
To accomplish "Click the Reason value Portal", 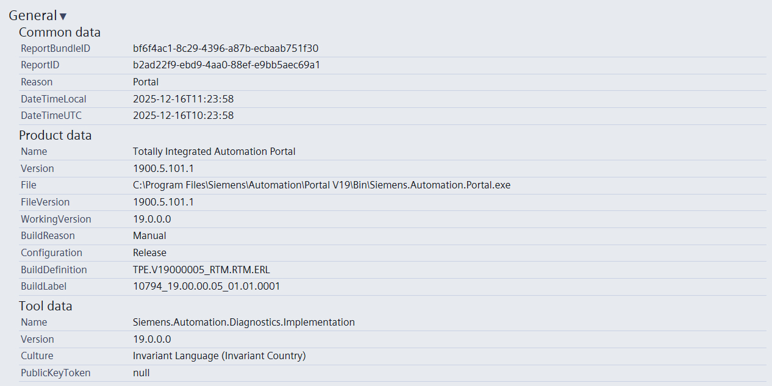I will [x=146, y=82].
